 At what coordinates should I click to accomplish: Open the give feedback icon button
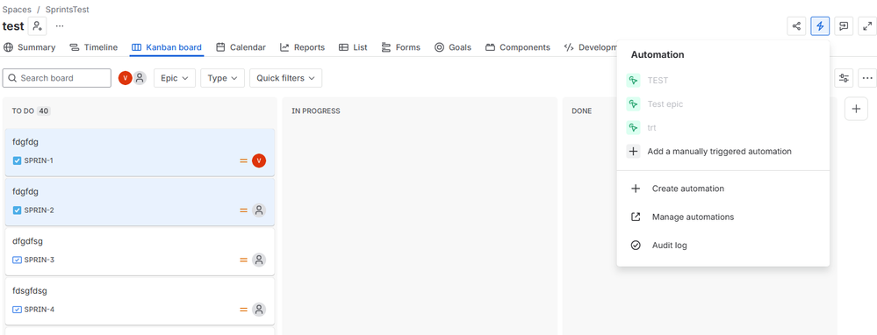click(x=844, y=26)
